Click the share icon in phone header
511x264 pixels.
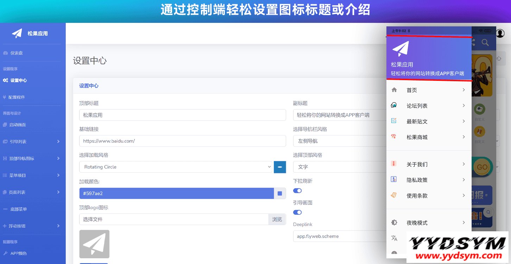(x=473, y=43)
